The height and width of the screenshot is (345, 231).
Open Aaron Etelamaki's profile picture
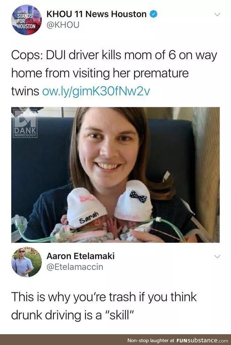[26, 262]
